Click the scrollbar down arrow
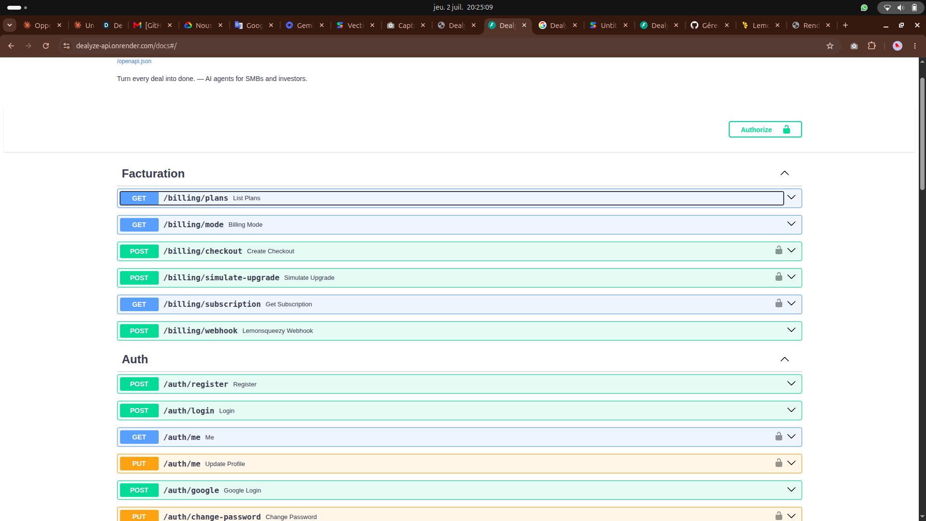The image size is (926, 521). click(922, 517)
